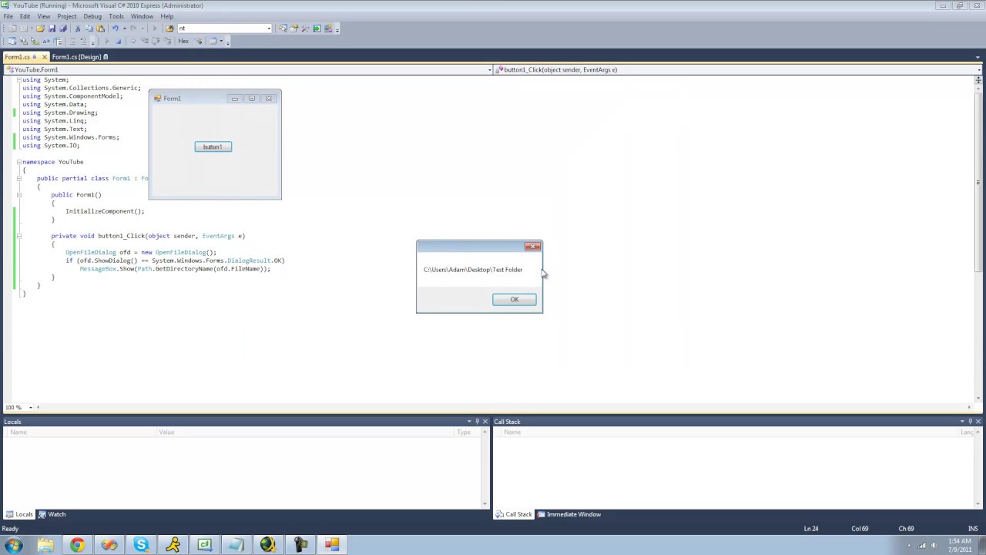This screenshot has width=986, height=555.
Task: Click the Undo arrow icon
Action: point(116,29)
